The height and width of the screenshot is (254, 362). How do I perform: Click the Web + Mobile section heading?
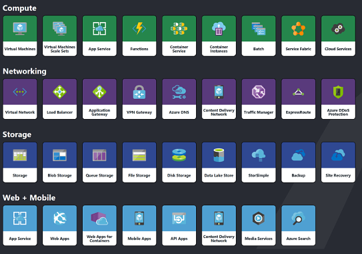coord(29,198)
